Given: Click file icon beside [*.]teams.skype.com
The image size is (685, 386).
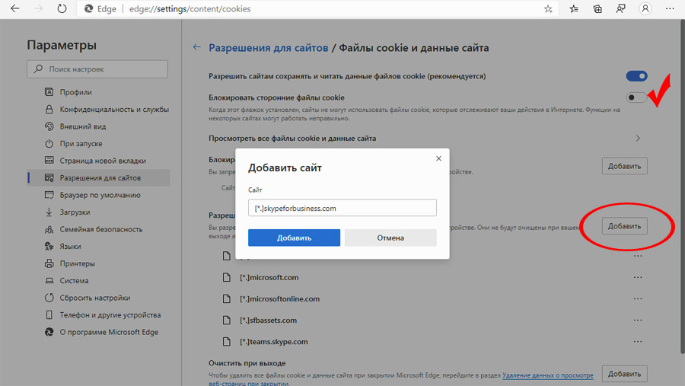Looking at the screenshot, I should [226, 341].
